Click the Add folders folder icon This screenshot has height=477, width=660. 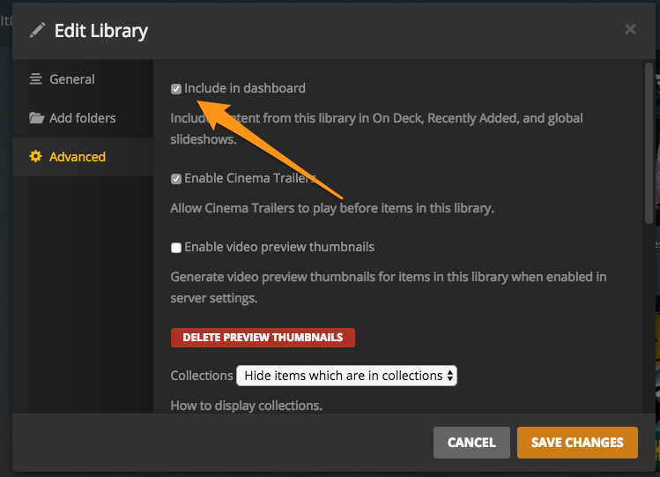(x=37, y=118)
